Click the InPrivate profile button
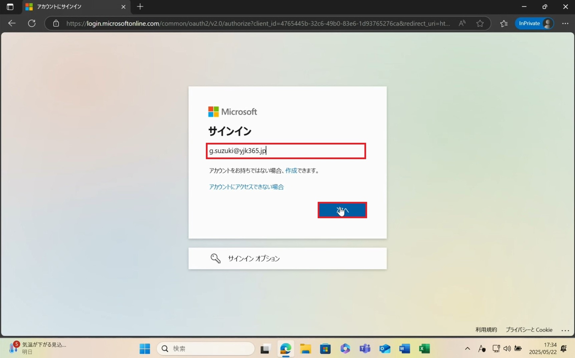This screenshot has width=575, height=358. (535, 23)
